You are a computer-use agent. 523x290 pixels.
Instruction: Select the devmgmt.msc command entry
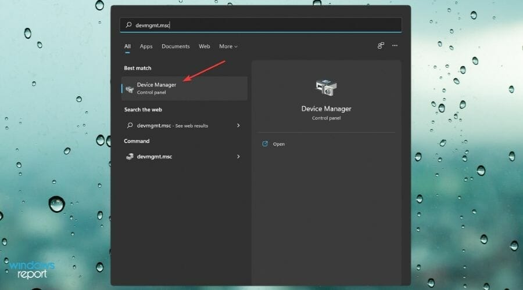pos(184,157)
